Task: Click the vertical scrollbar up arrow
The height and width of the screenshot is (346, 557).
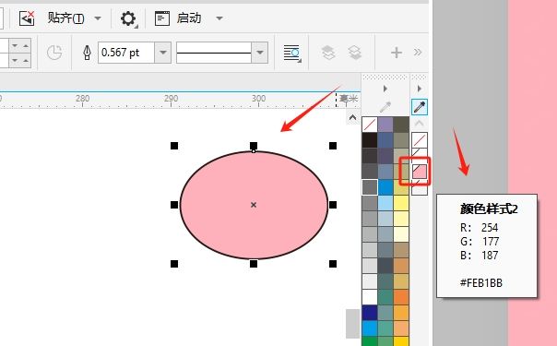Action: tap(352, 117)
